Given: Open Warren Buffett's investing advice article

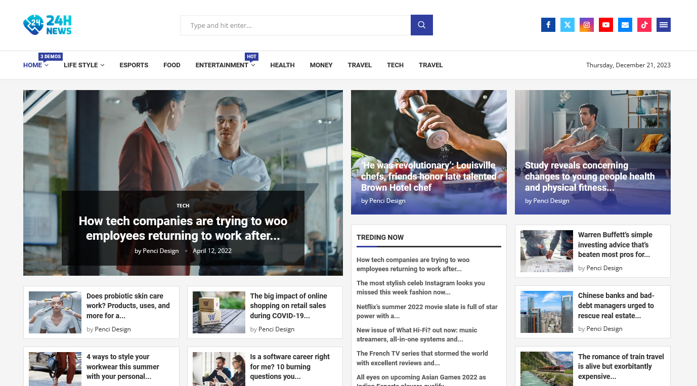Looking at the screenshot, I should 616,245.
